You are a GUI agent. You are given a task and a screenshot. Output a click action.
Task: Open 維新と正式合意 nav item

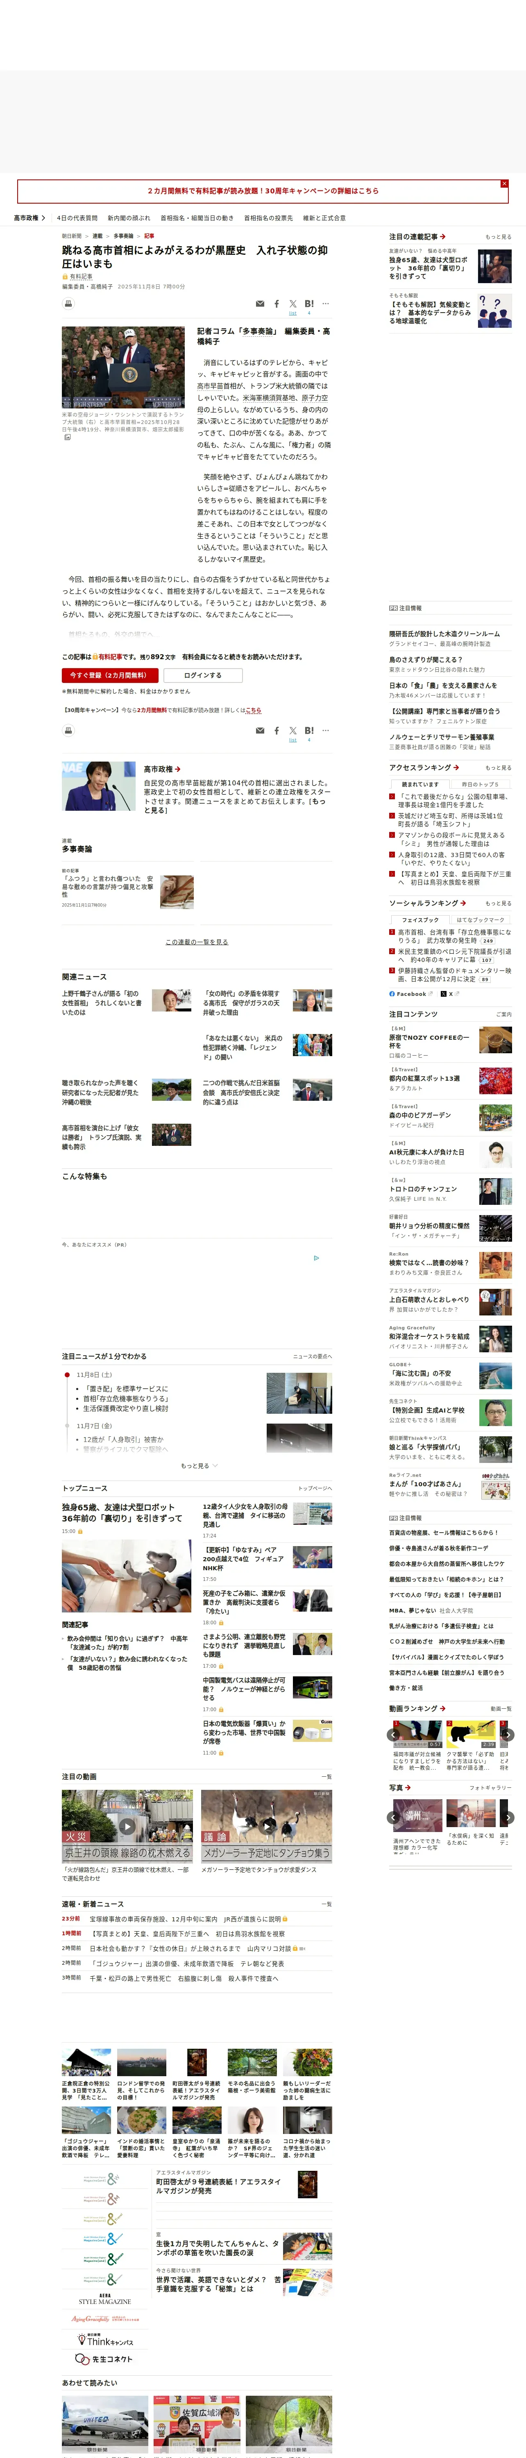point(324,218)
